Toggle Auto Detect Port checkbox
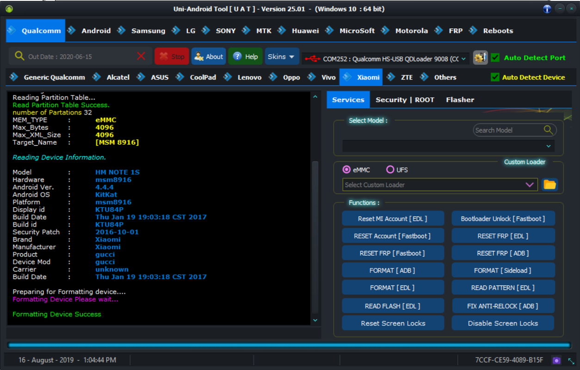 (495, 58)
